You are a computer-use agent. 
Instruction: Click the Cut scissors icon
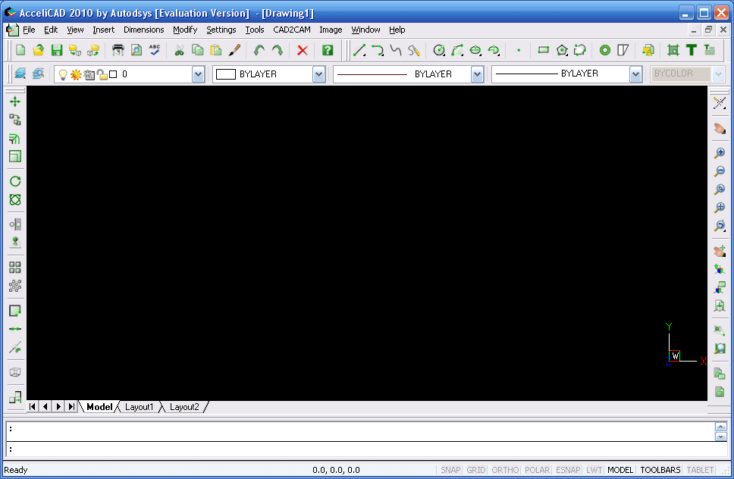tap(179, 50)
